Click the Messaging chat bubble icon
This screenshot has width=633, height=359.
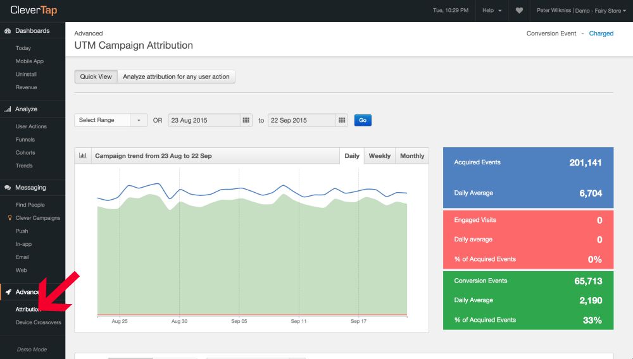point(8,188)
